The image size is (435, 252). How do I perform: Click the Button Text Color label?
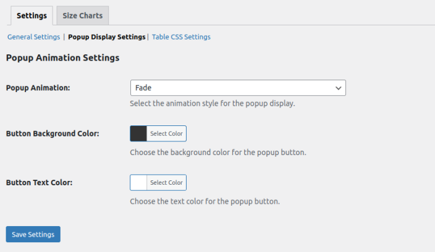click(x=40, y=183)
